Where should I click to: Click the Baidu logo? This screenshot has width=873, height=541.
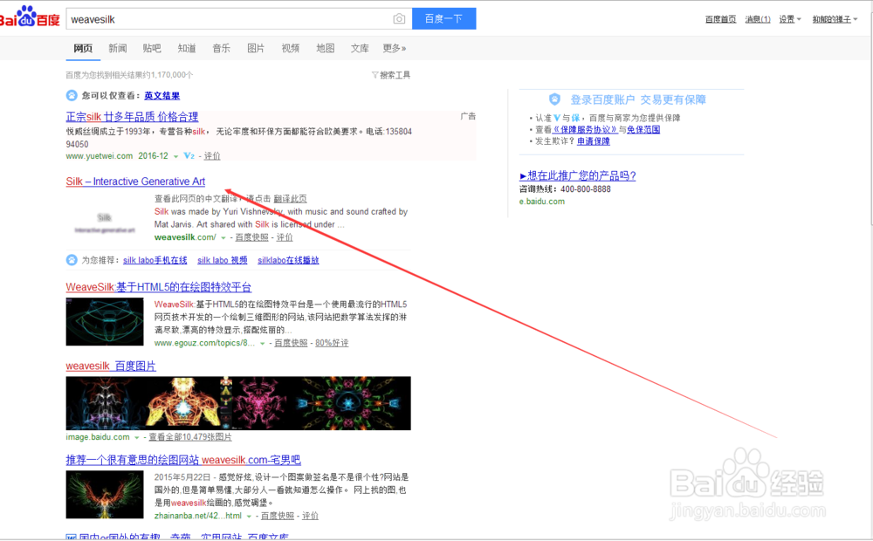tap(30, 17)
